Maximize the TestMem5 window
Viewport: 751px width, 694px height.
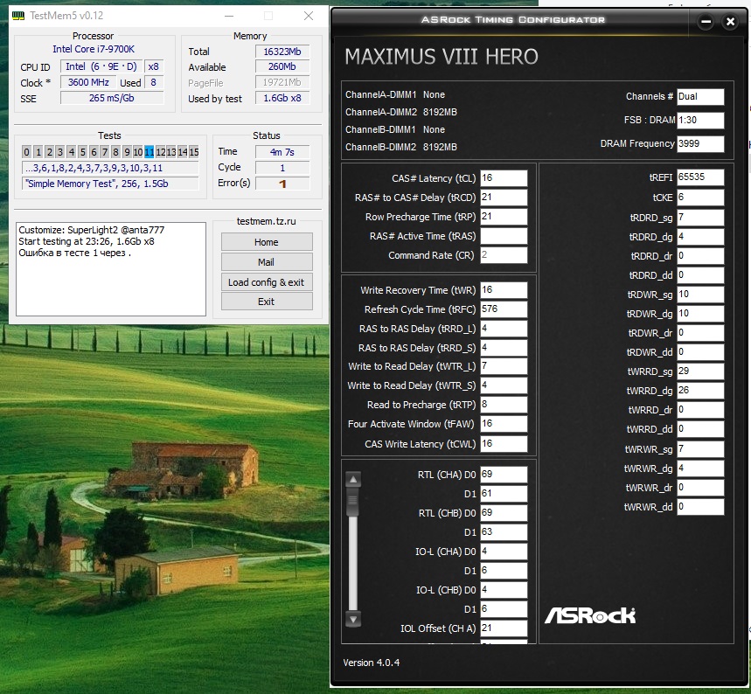(268, 16)
